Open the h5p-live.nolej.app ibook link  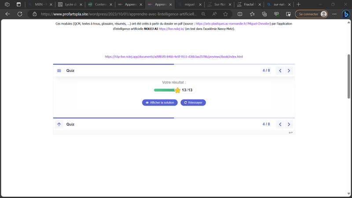point(174,57)
